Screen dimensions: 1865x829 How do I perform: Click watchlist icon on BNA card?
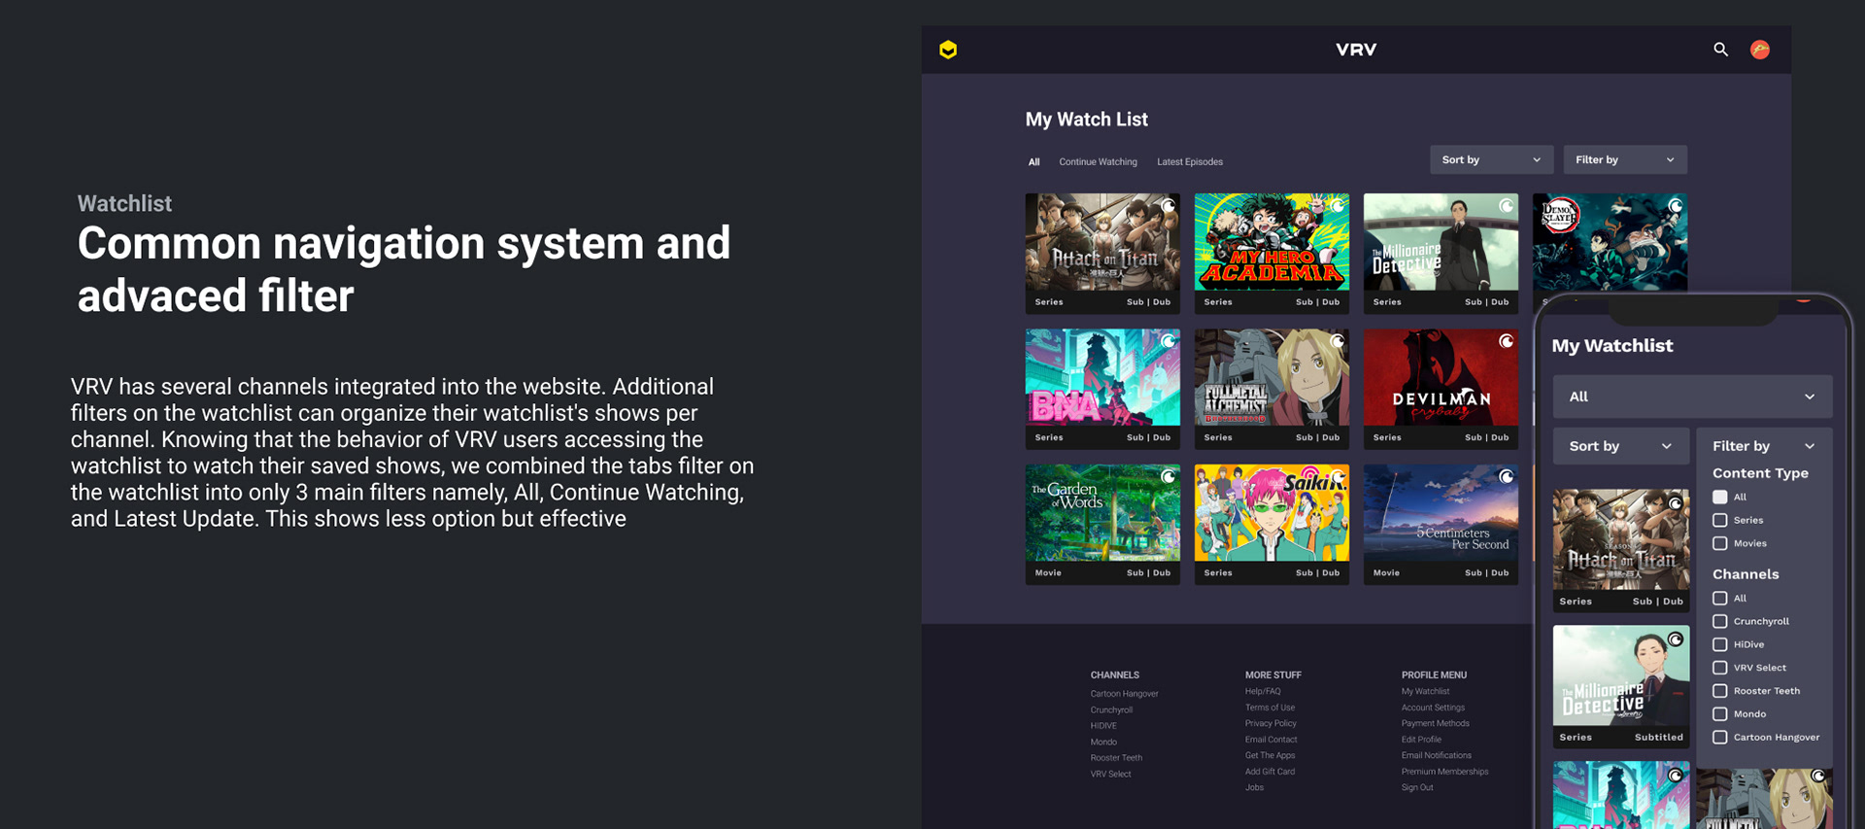(x=1168, y=341)
